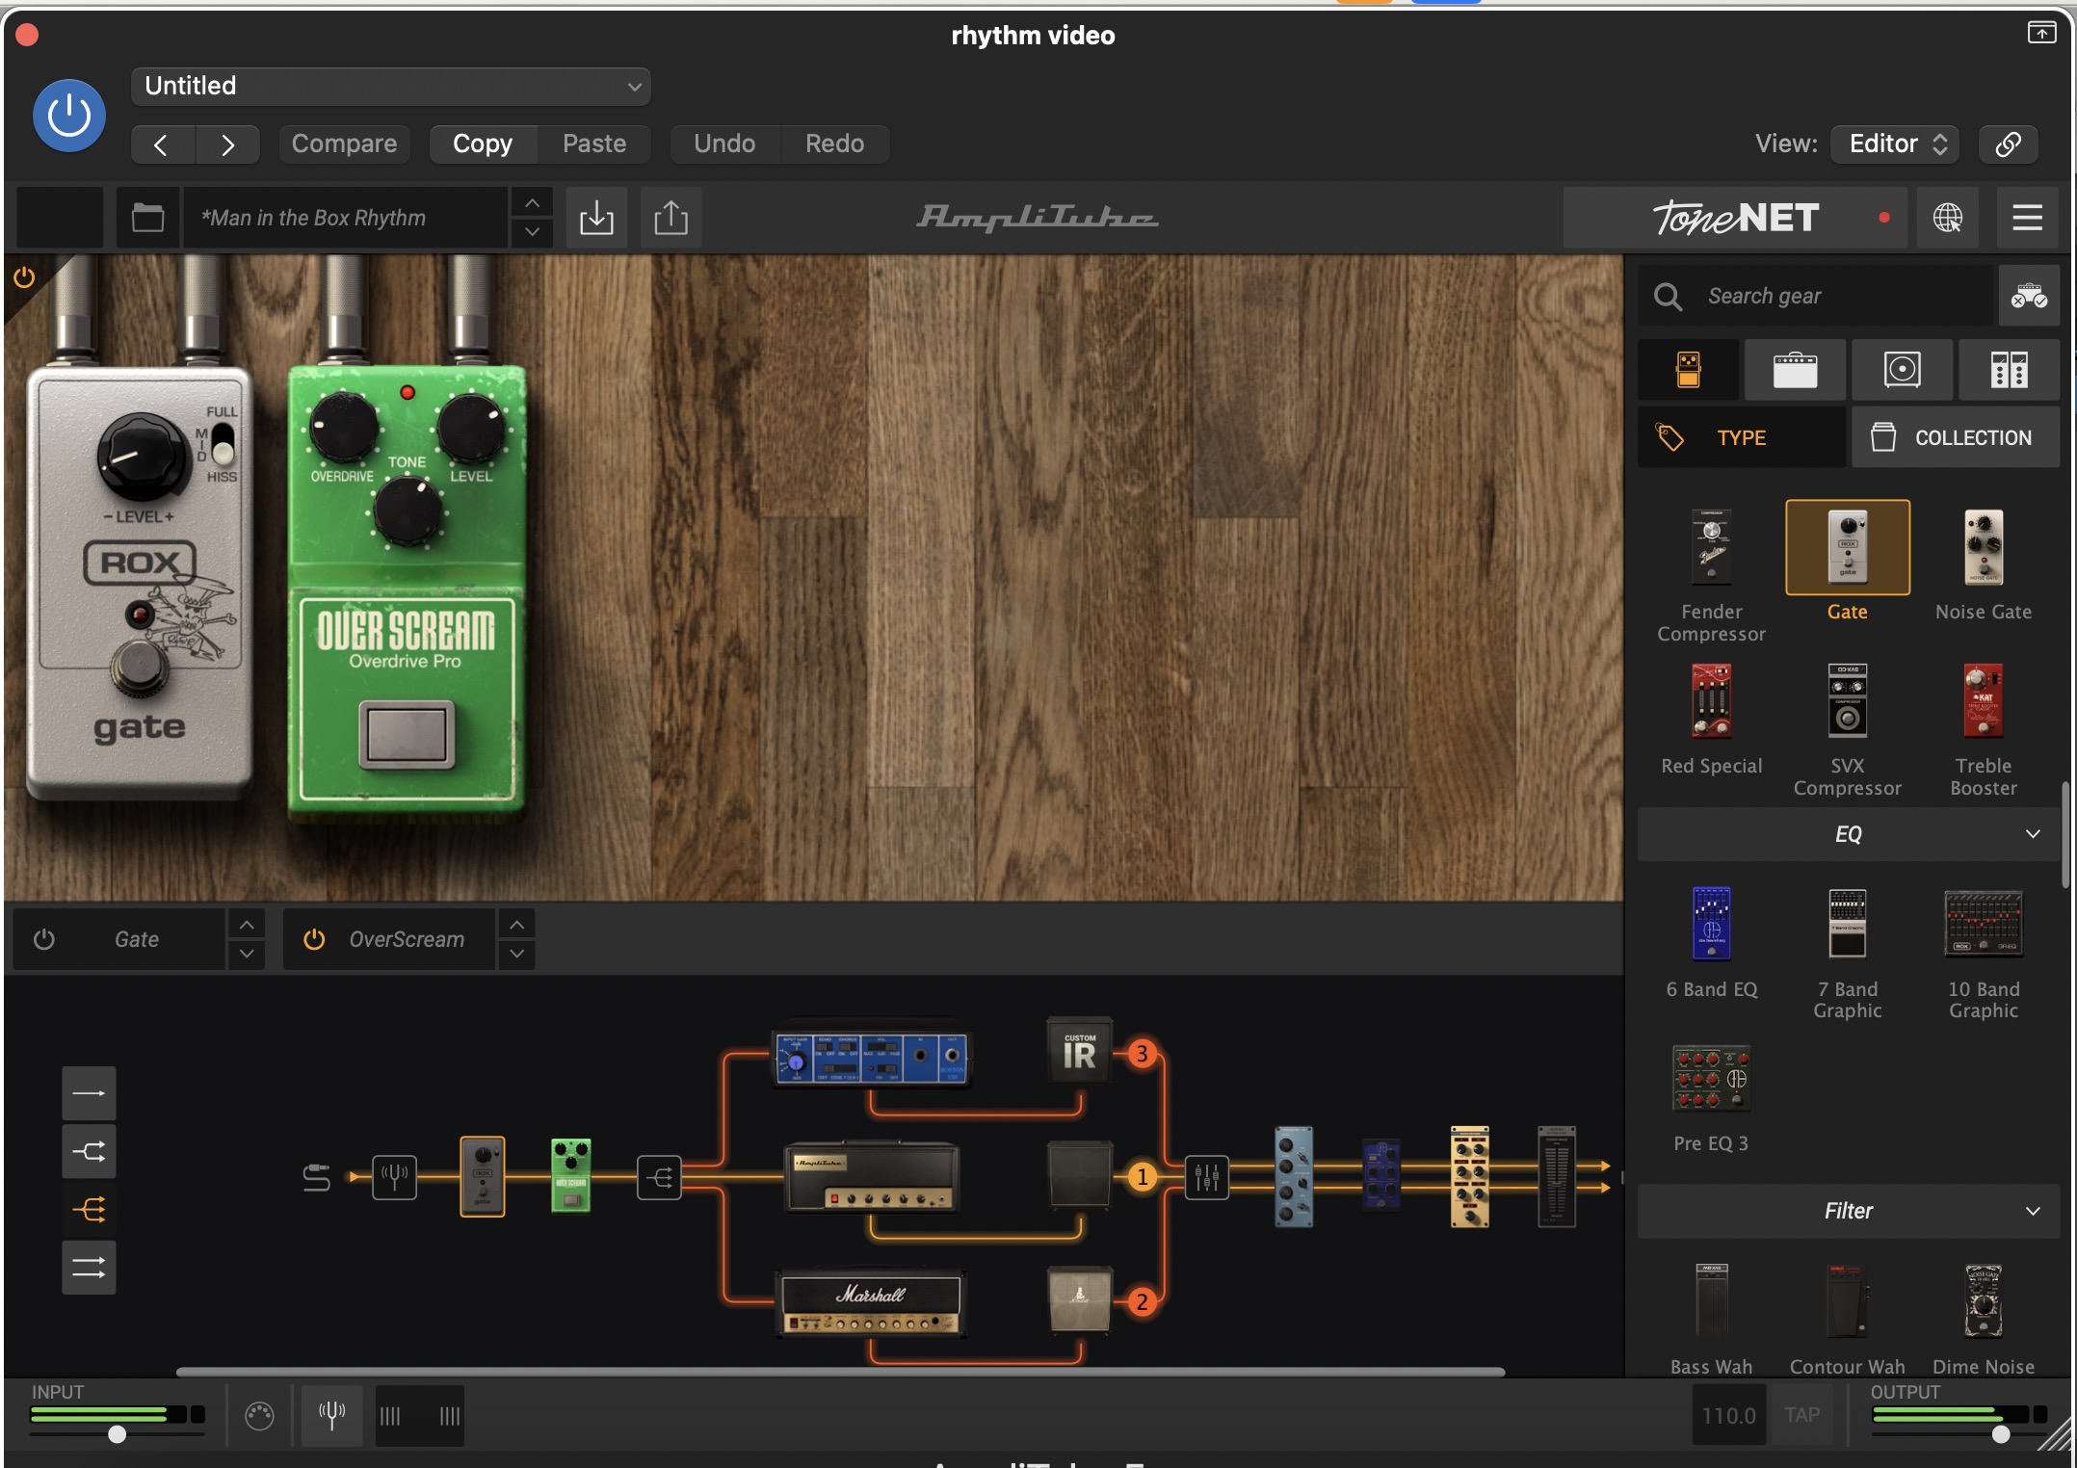Click the input routing icon at chain start
Viewport: 2077px width, 1468px height.
[317, 1176]
